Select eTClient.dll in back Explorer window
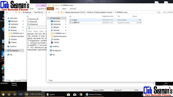The image size is (173, 97). pyautogui.click(x=33, y=22)
